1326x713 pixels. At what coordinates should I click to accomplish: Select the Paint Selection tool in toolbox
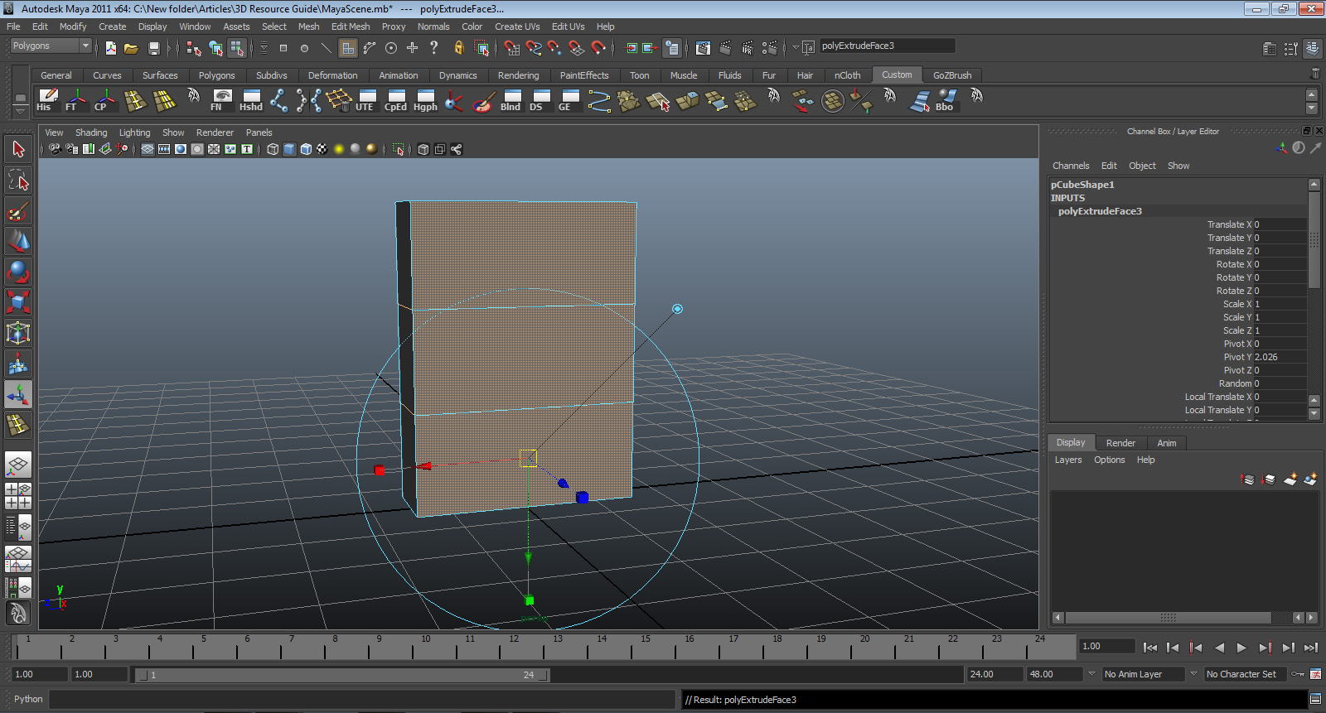click(18, 212)
